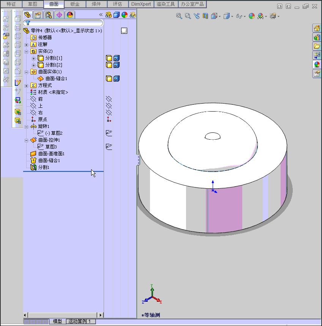Click the previous document window button
322x326 pixels.
coord(280,6)
